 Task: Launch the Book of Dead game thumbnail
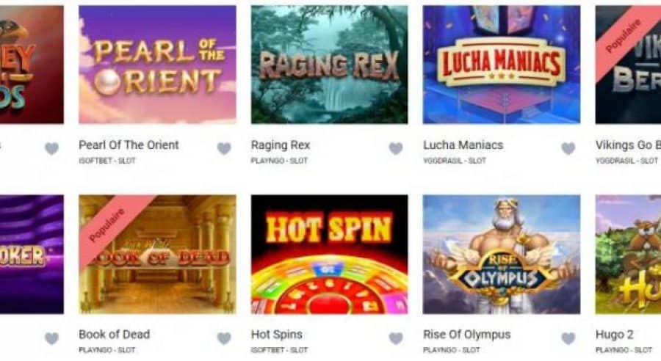157,255
